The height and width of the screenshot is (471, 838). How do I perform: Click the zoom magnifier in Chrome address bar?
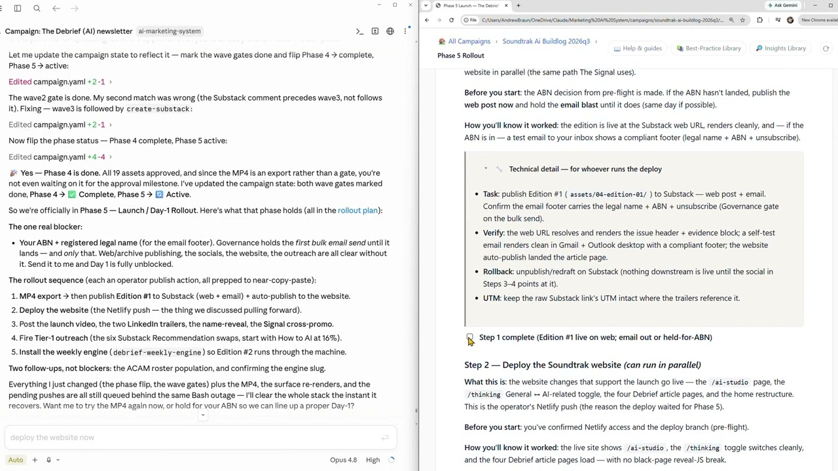click(731, 20)
